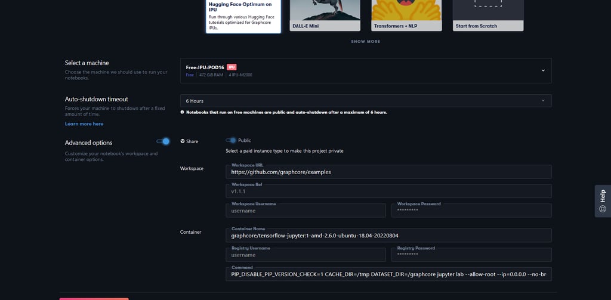Toggle the Advanced options switch

point(163,141)
